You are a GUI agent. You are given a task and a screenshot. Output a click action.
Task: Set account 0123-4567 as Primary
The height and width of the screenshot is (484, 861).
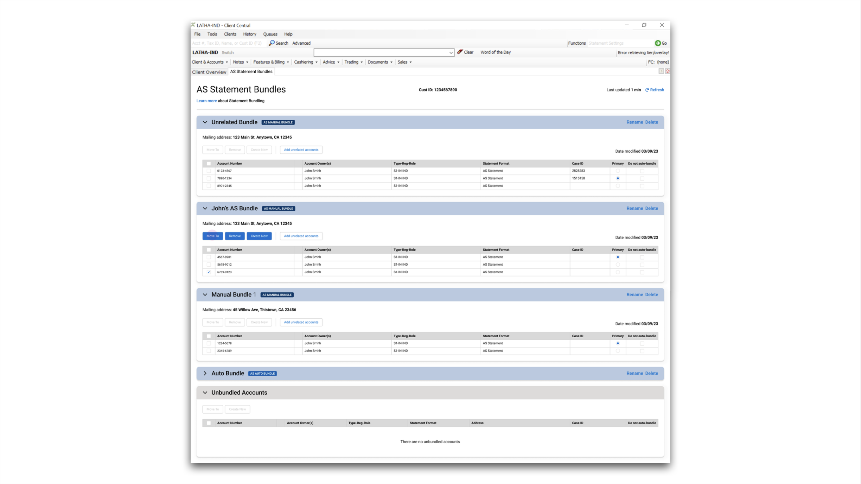point(618,171)
